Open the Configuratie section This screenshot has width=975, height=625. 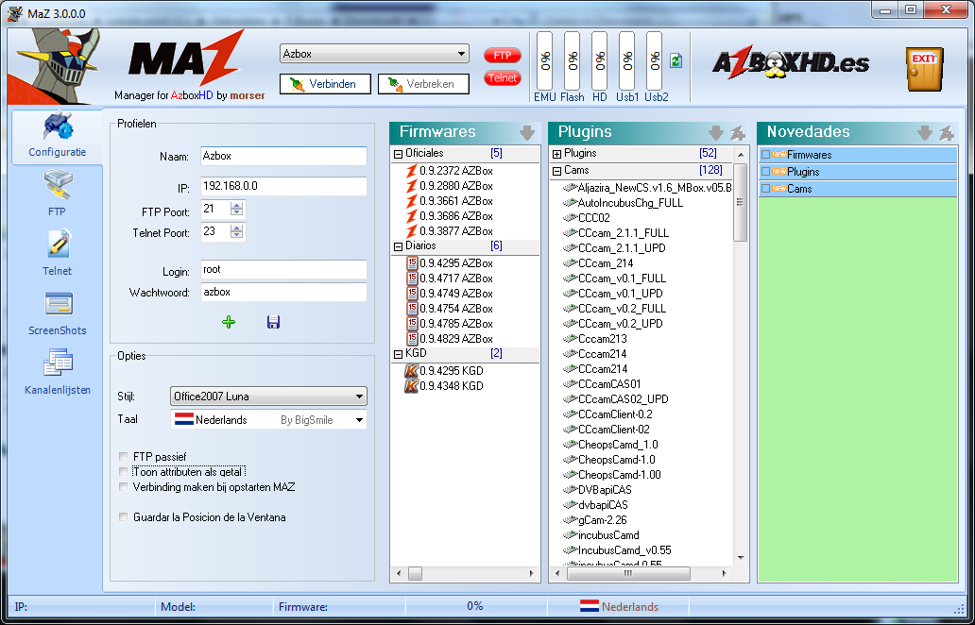click(x=58, y=135)
